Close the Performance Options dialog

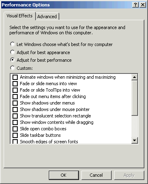[x=143, y=5]
